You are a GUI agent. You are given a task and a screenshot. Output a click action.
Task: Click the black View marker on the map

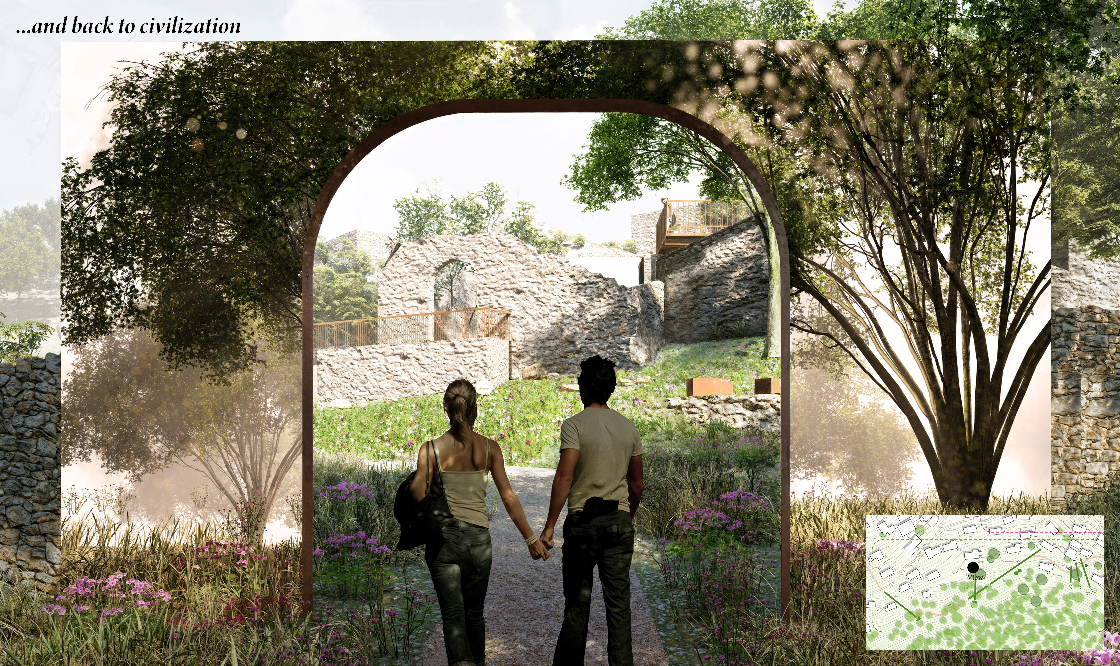coord(973,568)
